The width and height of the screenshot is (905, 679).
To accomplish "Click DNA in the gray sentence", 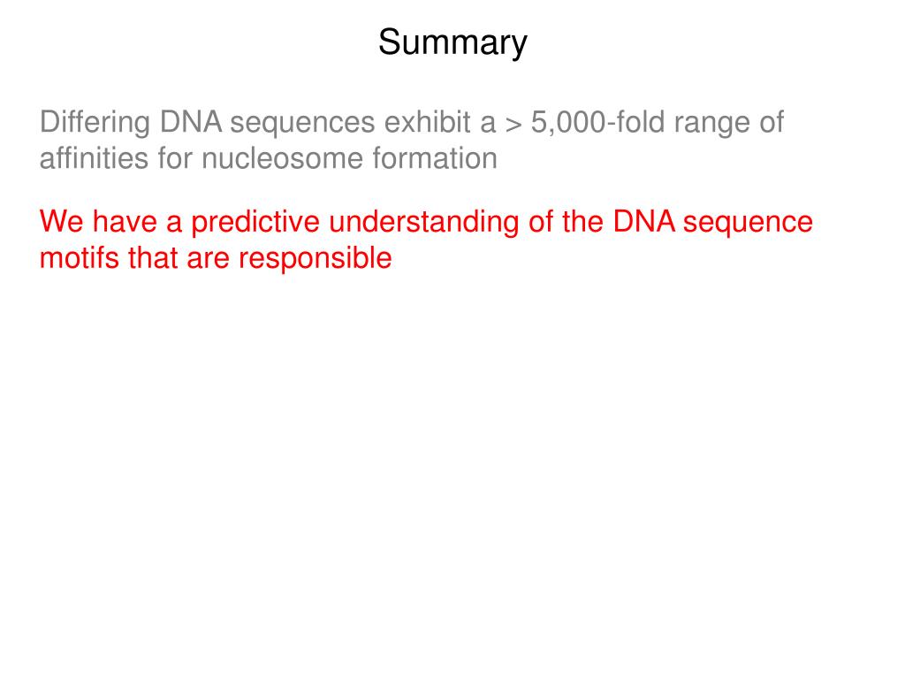I will click(191, 122).
